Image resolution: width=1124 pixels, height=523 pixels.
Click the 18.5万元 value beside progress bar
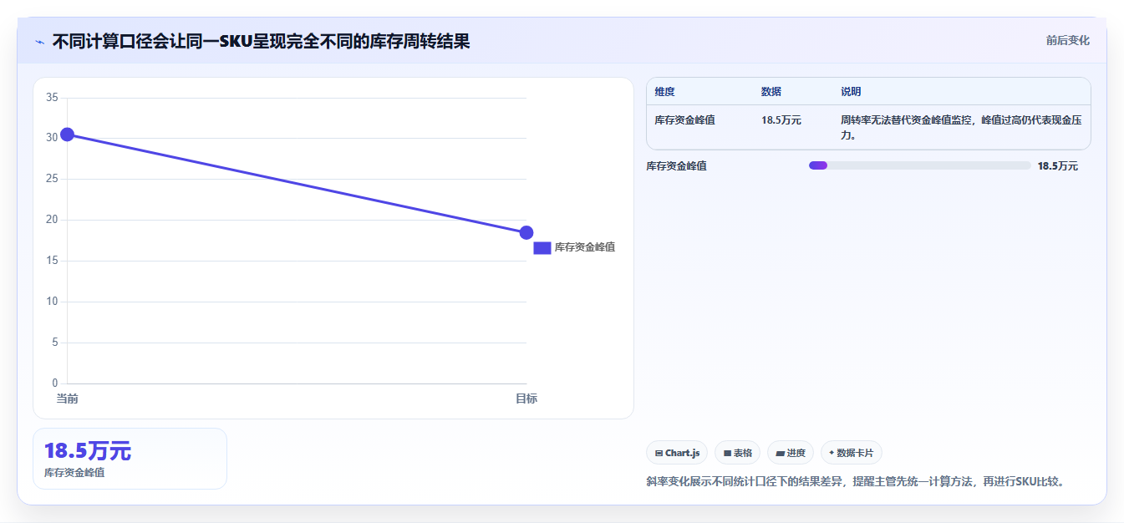point(1057,166)
